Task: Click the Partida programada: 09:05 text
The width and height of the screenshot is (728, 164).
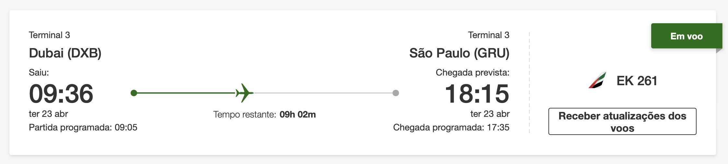Action: coord(83,128)
